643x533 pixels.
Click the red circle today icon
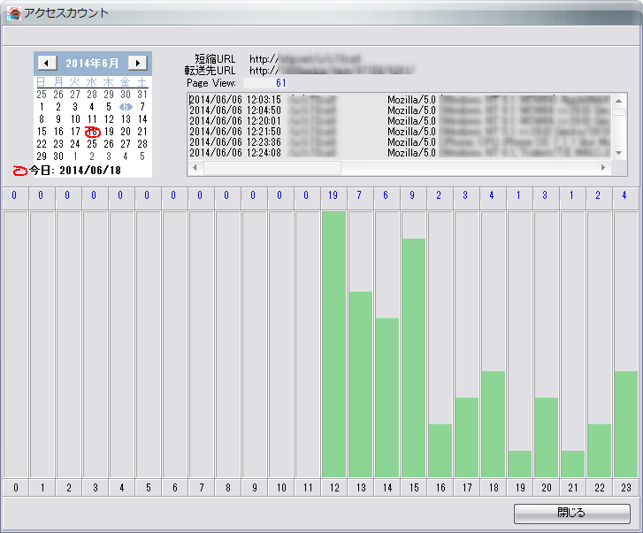[20, 169]
